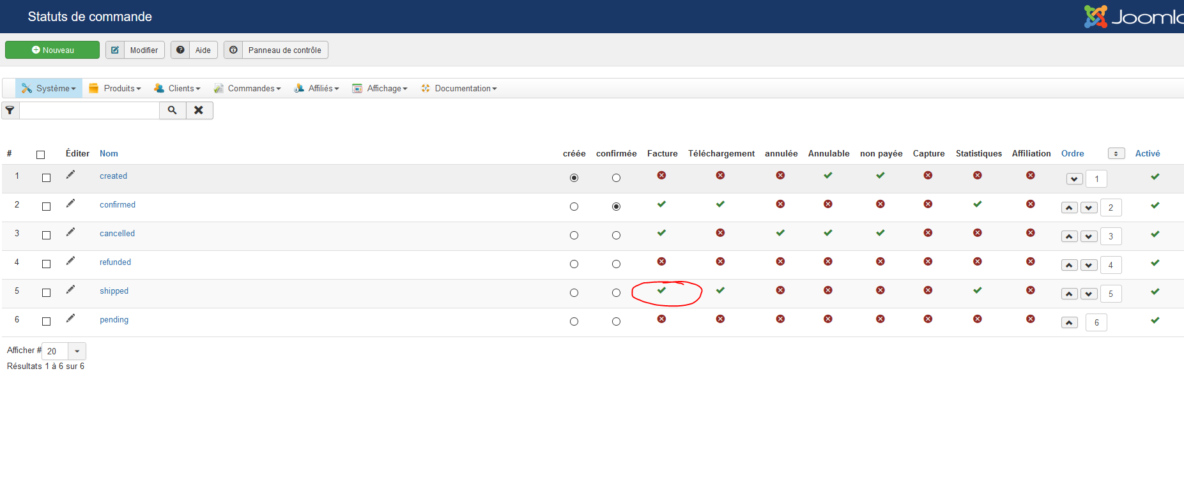Click the green Nouveau button

pos(52,50)
